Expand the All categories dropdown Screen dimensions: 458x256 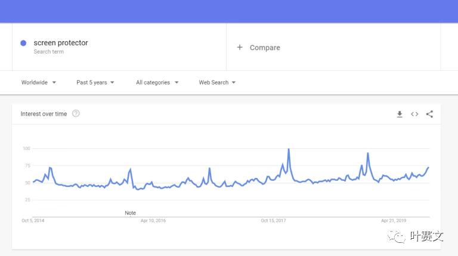tap(157, 83)
